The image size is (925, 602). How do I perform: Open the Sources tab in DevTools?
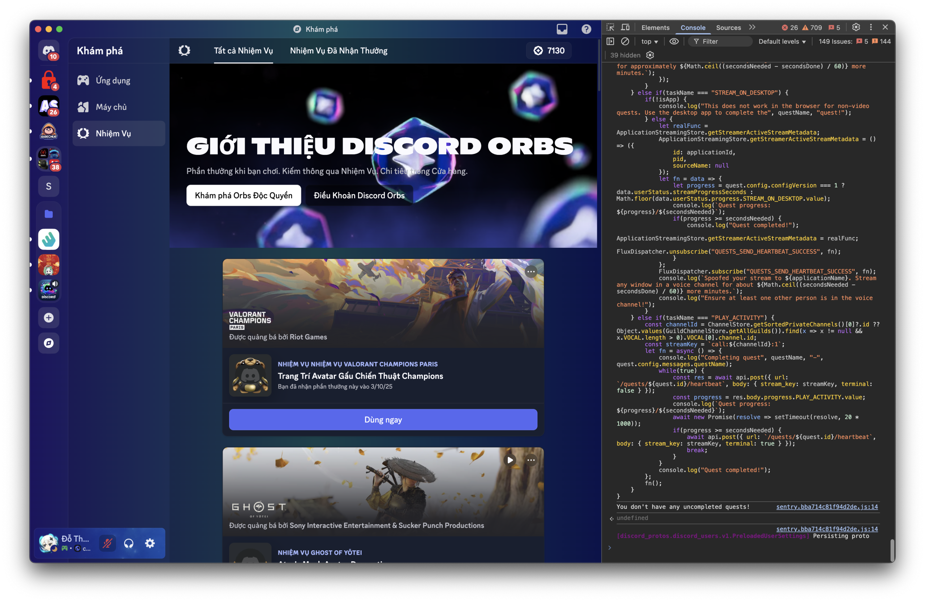pyautogui.click(x=728, y=27)
